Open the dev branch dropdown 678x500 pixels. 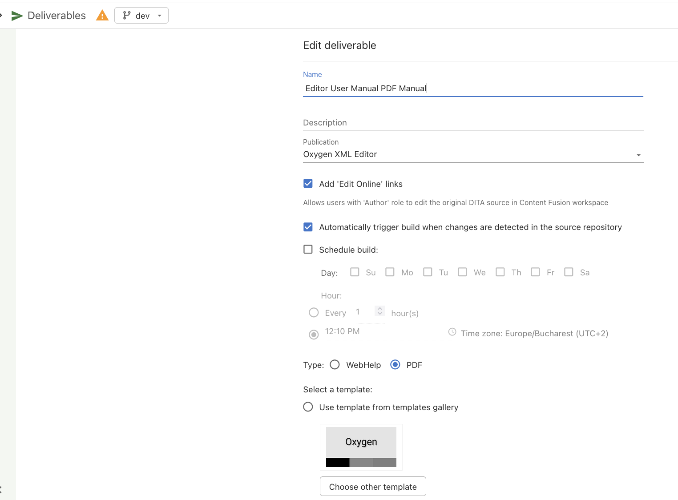[141, 16]
